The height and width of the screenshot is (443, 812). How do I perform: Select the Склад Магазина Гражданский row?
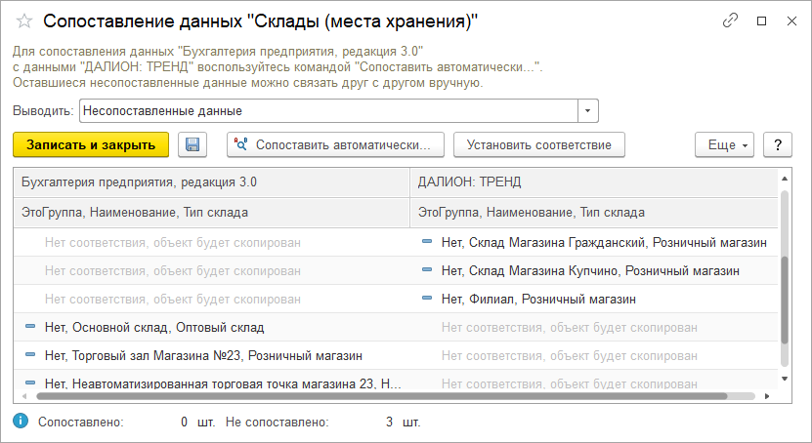coord(603,242)
